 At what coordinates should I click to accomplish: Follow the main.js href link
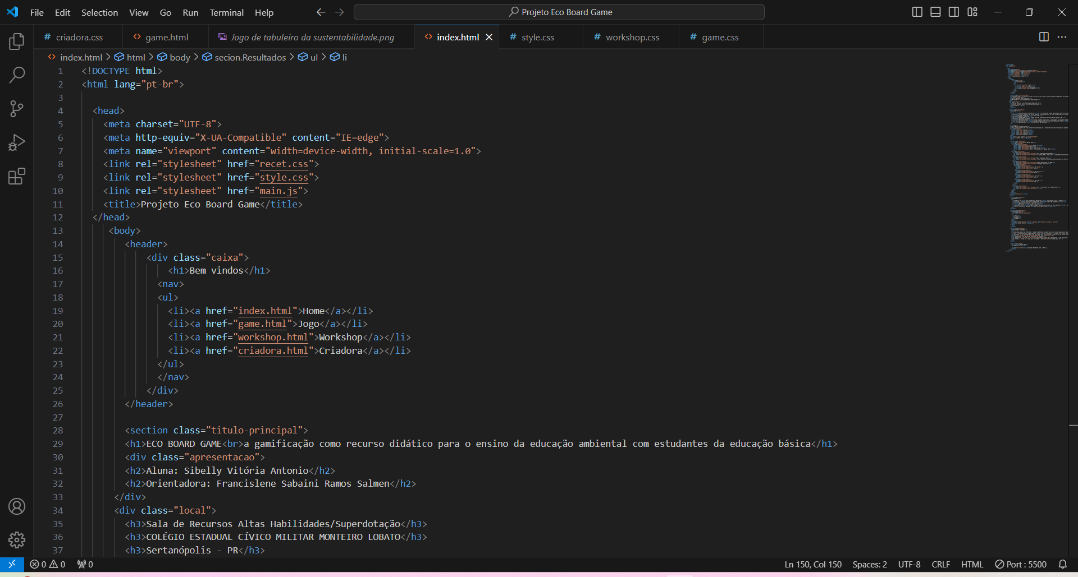pos(278,191)
